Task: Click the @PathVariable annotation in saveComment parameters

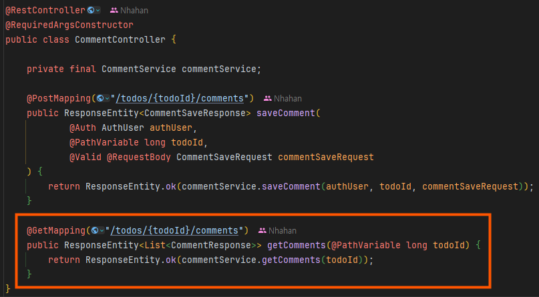Action: click(104, 142)
